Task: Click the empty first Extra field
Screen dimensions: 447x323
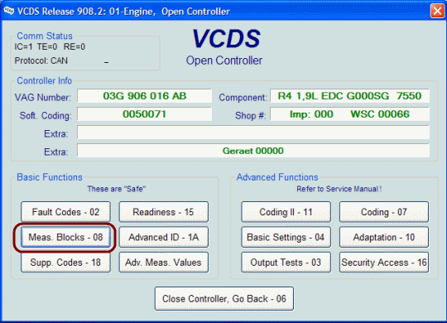Action: [253, 133]
